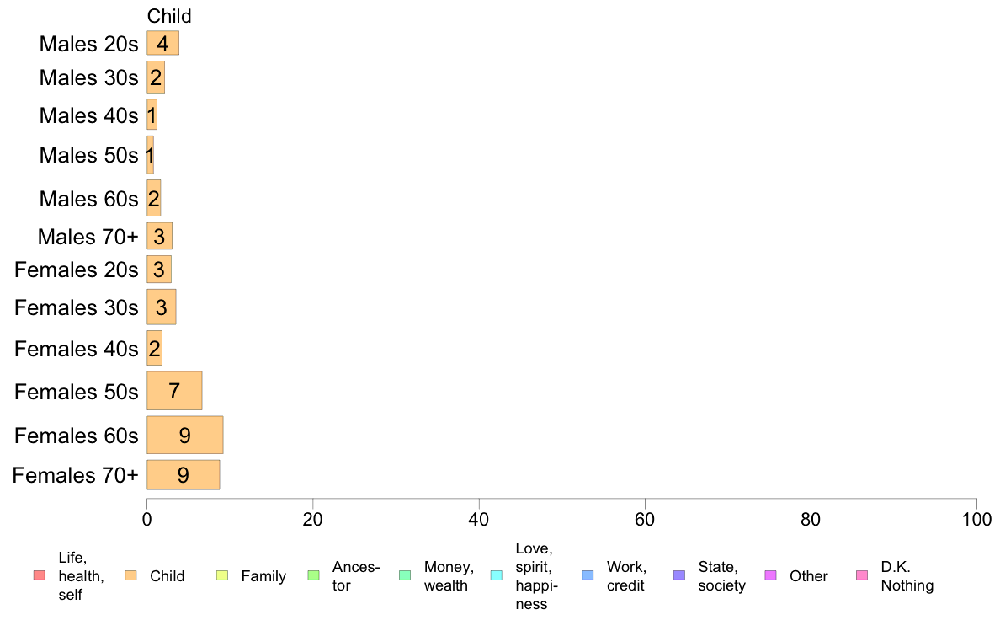Select the Females 60s bar

click(x=185, y=435)
